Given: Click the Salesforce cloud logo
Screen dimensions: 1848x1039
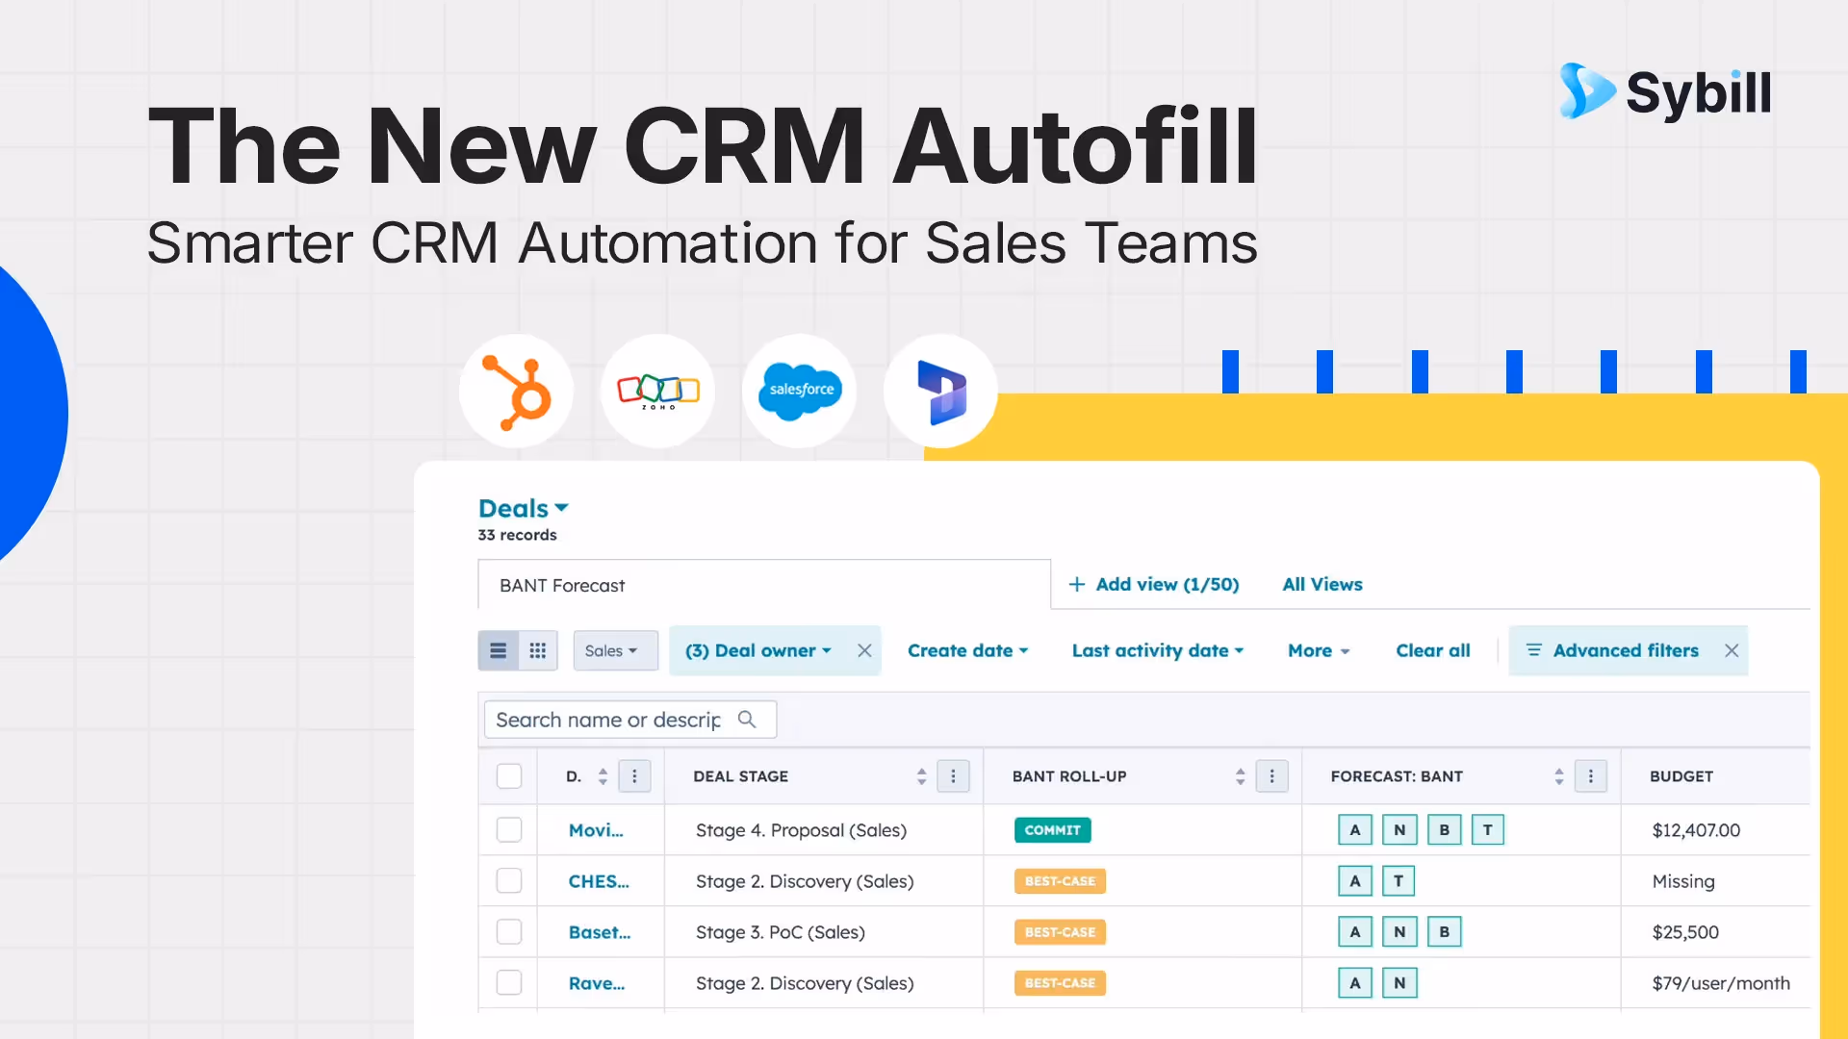Looking at the screenshot, I should click(800, 391).
